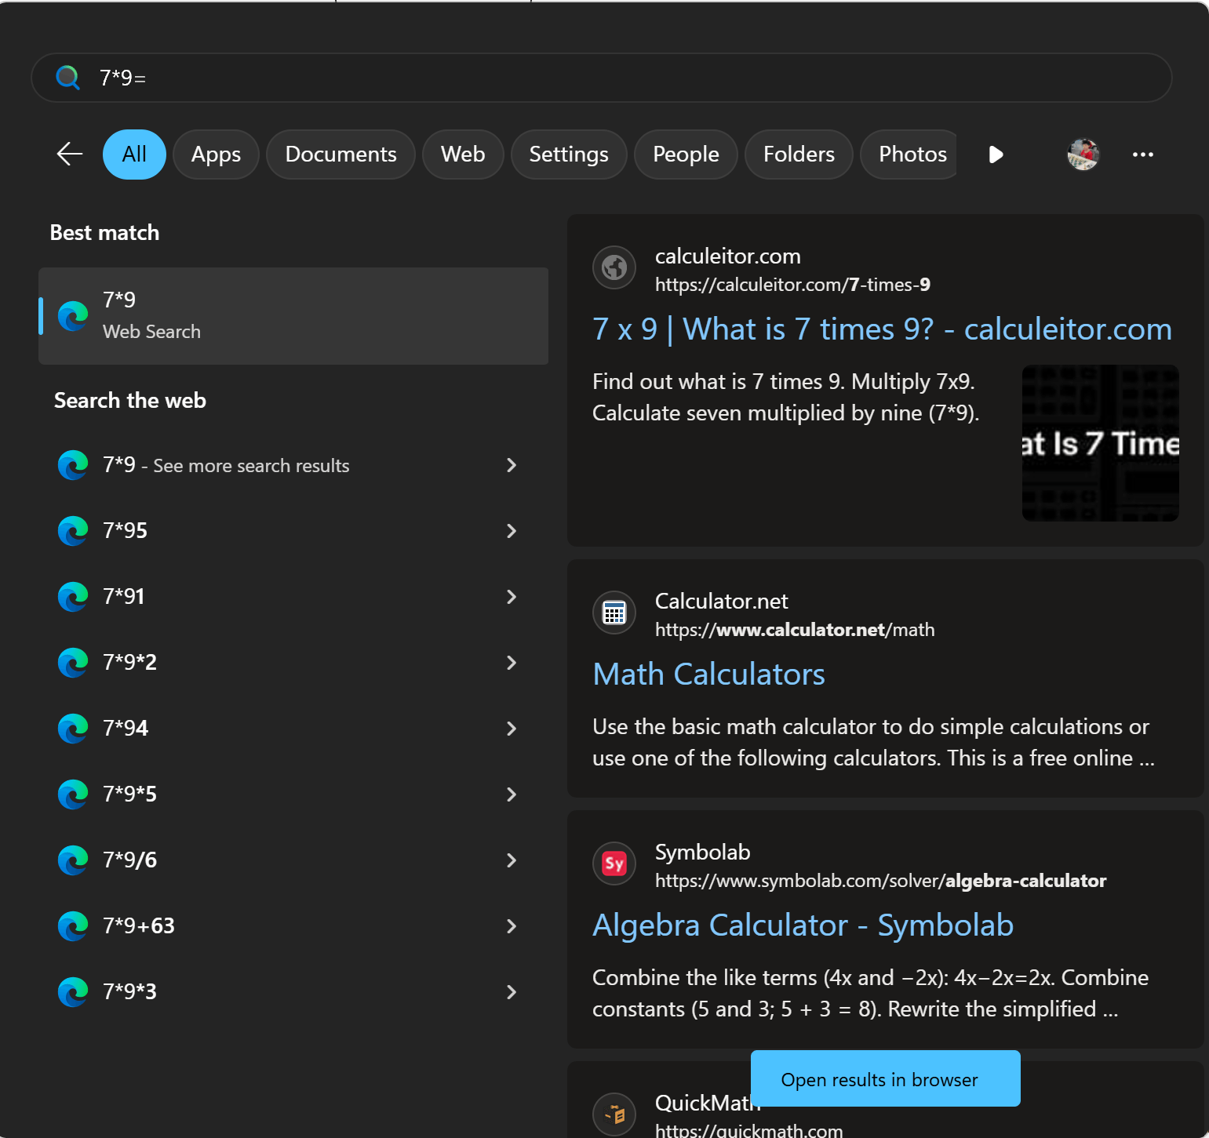Click the Calculator.net site icon
Image resolution: width=1209 pixels, height=1138 pixels.
(x=614, y=613)
